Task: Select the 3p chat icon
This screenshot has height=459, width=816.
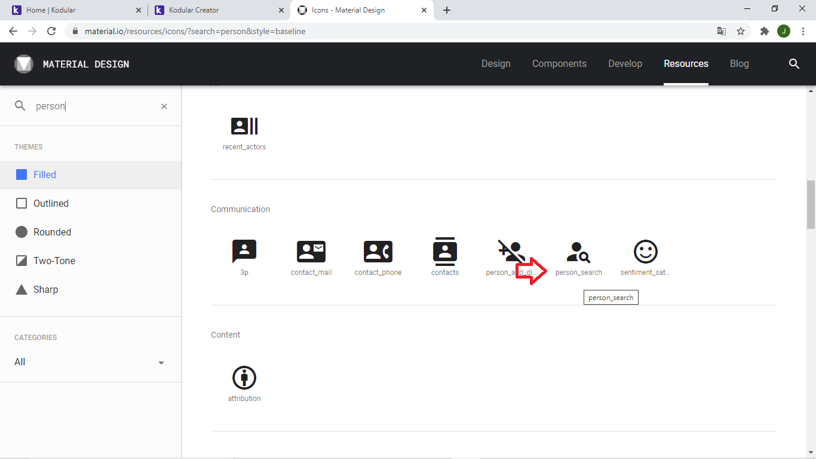Action: (x=244, y=252)
